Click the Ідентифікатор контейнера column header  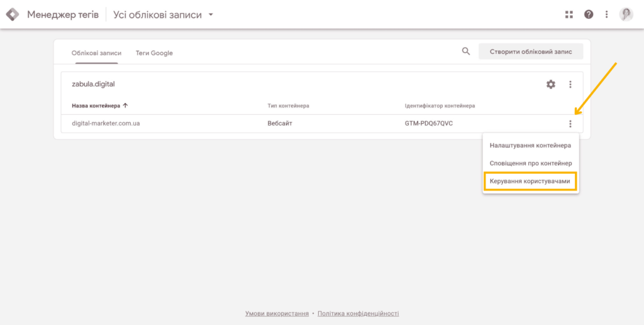440,106
